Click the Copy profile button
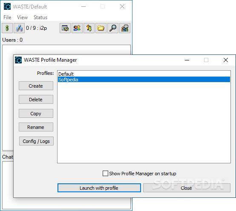The height and width of the screenshot is (211, 236). [36, 113]
